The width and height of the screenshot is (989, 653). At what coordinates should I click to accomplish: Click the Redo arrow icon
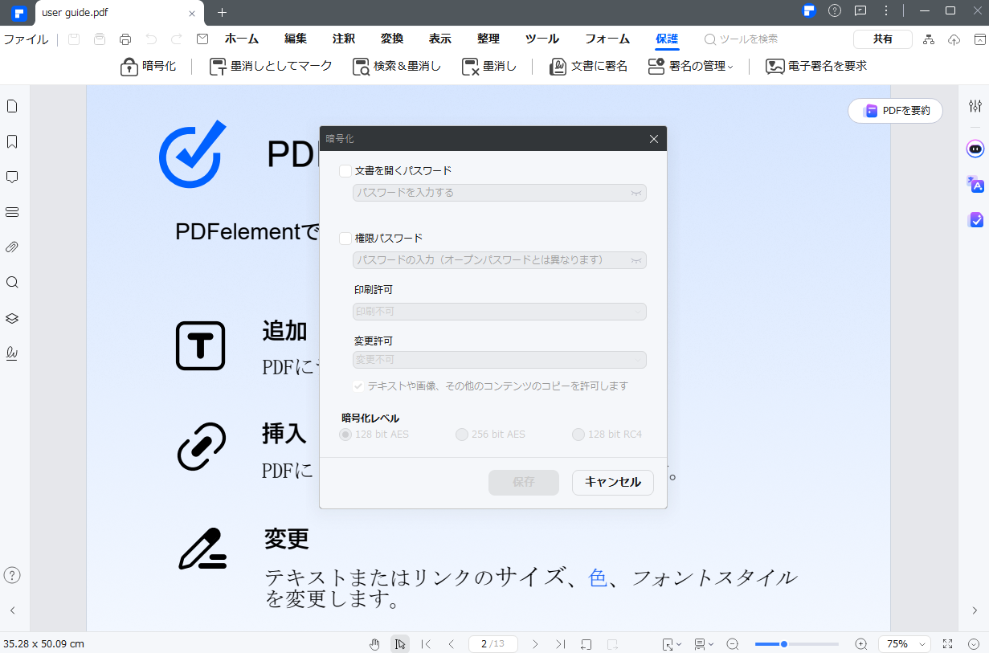coord(176,39)
